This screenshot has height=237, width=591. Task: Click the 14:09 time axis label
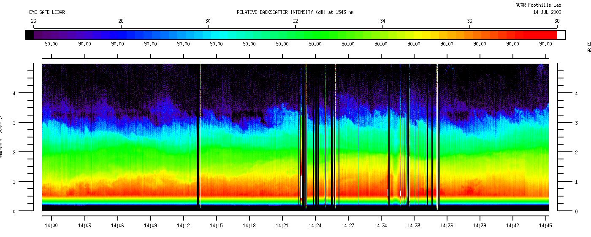(151, 226)
